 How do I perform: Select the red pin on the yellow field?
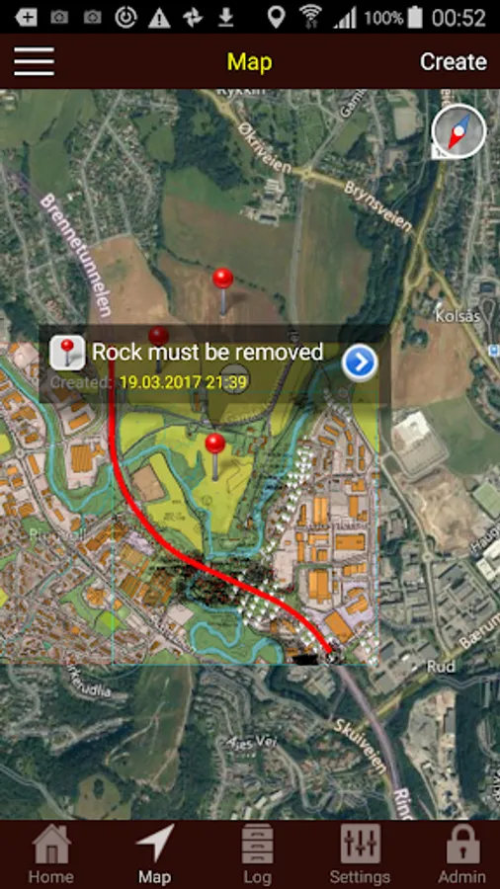coord(214,456)
